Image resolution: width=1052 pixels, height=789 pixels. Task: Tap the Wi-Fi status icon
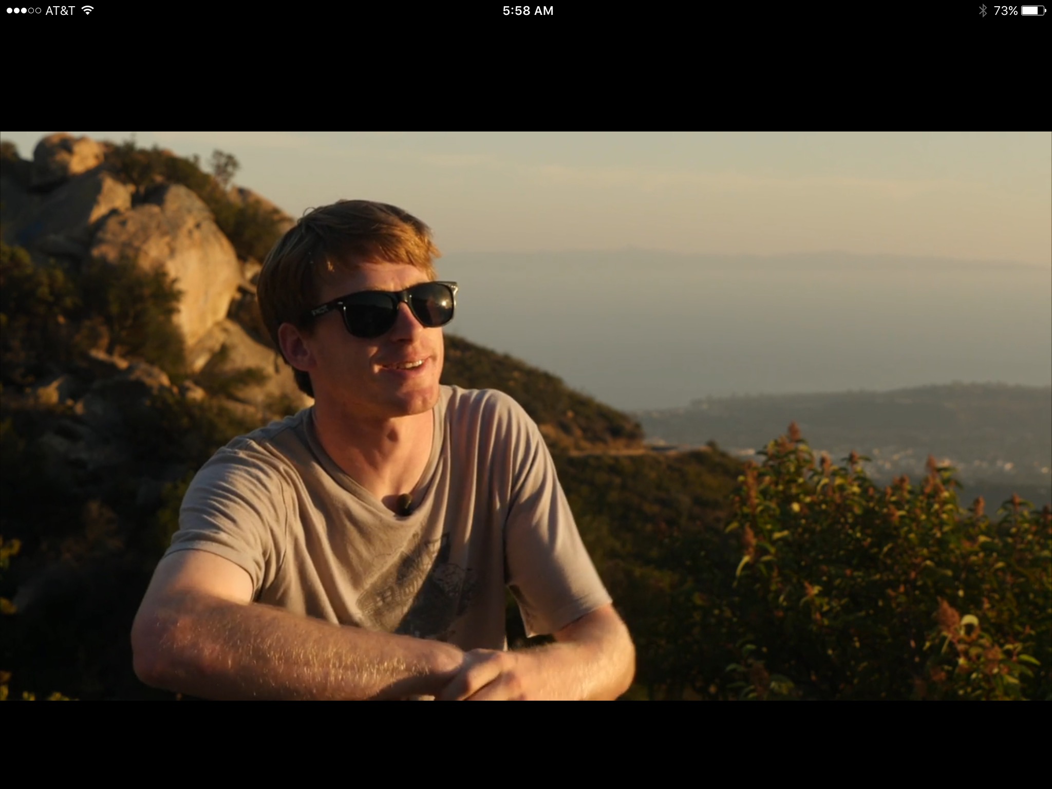(88, 10)
